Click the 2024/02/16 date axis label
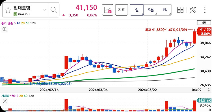 [x=49, y=90]
